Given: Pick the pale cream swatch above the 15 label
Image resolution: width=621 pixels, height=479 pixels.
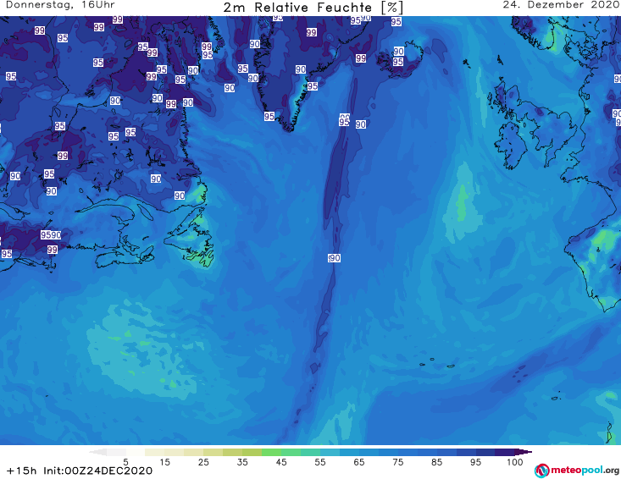Looking at the screenshot, I should click(155, 452).
